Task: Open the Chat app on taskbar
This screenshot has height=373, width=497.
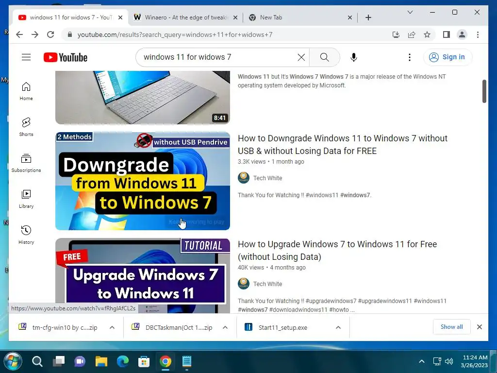Action: pos(80,361)
